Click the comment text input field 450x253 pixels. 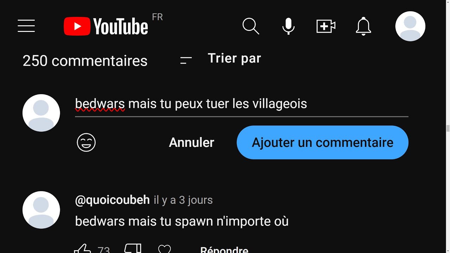tap(242, 104)
